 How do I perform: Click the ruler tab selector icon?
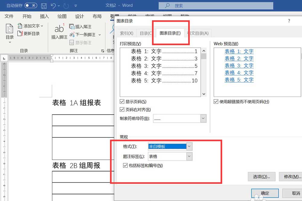click(x=4, y=58)
